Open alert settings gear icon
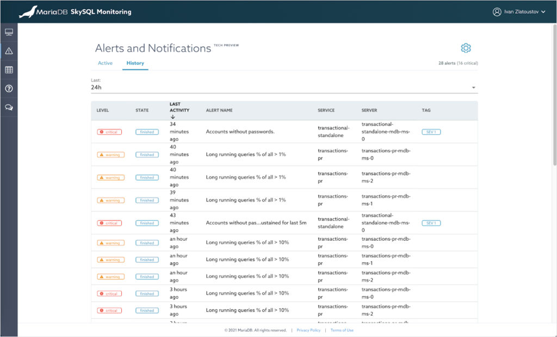 point(466,48)
